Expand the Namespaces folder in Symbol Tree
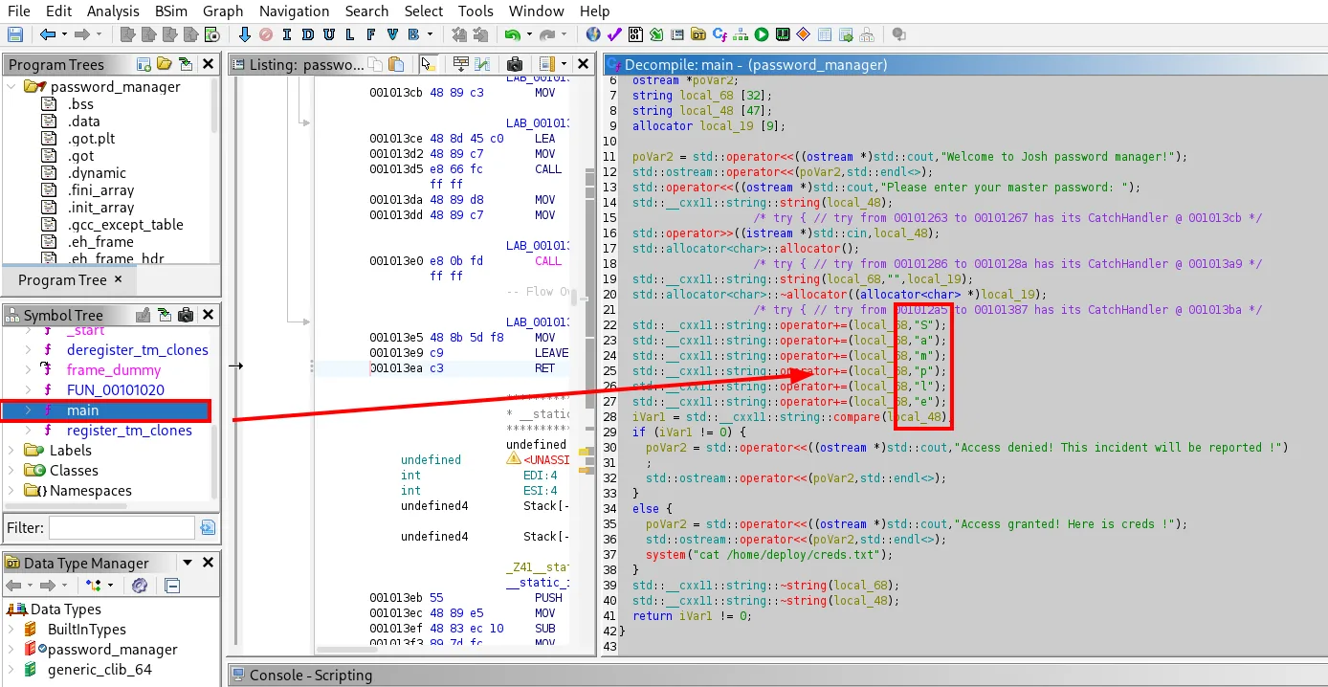Screen dimensions: 1328x687 pos(11,490)
